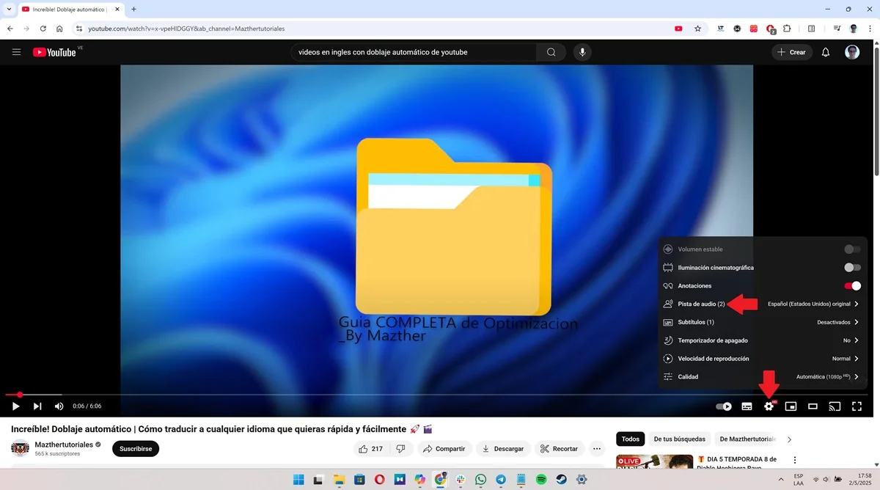The height and width of the screenshot is (490, 880).
Task: Open the Calidad quality submenu
Action: pos(763,377)
